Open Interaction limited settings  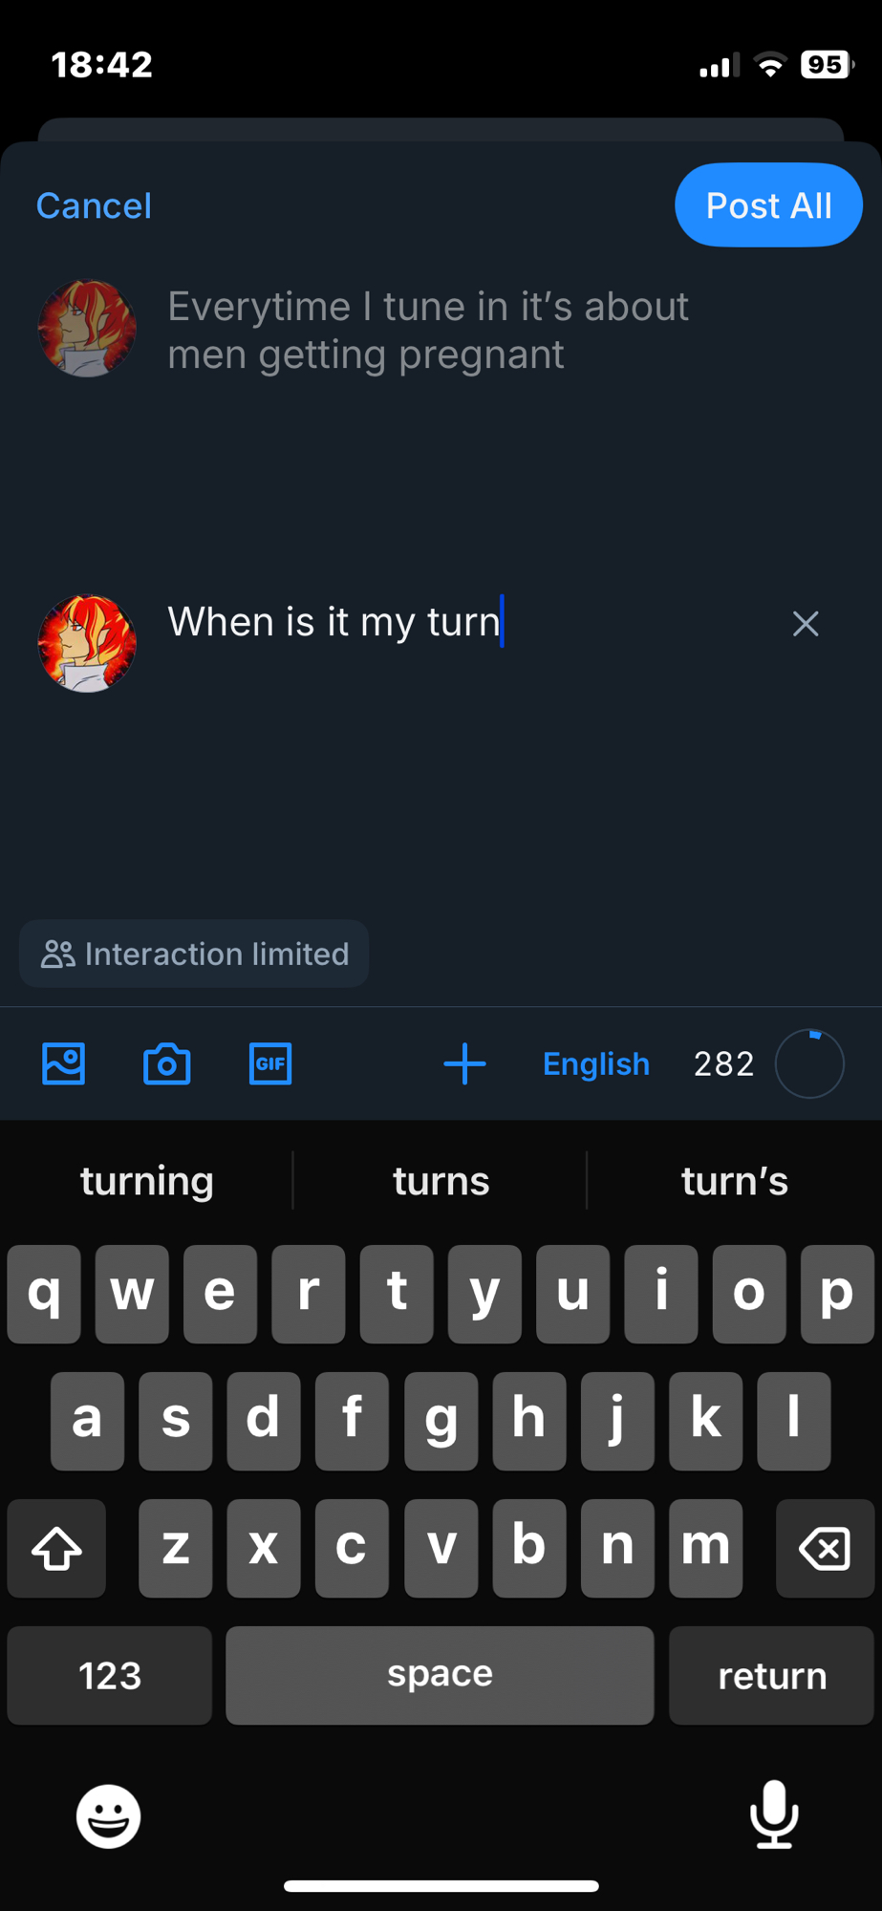coord(194,954)
